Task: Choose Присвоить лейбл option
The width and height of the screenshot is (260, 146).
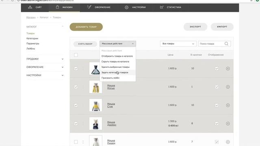Action: (110, 78)
